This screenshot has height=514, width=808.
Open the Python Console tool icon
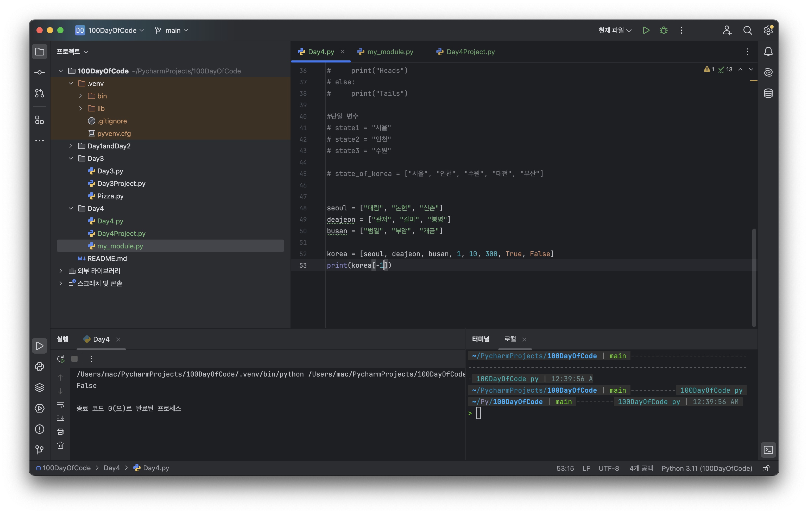pos(40,366)
